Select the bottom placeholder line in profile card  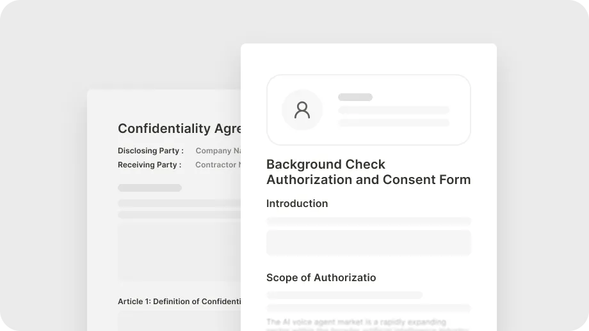click(393, 122)
